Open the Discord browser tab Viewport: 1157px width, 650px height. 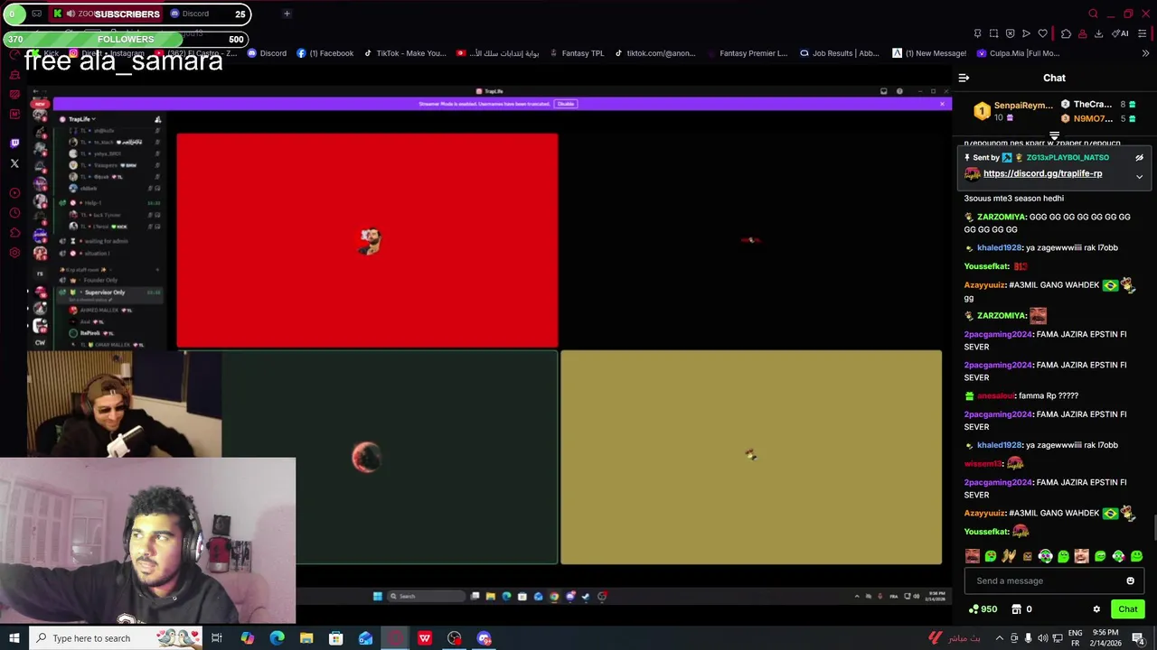tap(191, 14)
